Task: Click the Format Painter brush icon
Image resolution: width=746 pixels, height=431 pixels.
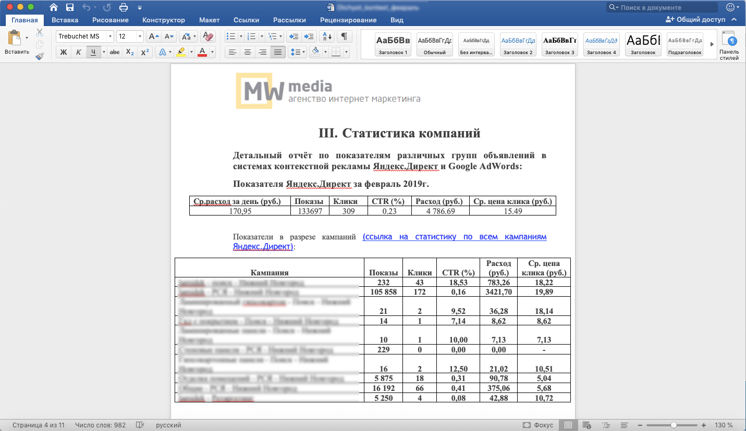Action: pyautogui.click(x=40, y=56)
